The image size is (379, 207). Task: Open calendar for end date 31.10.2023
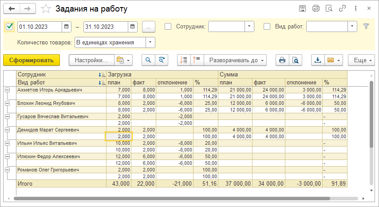(132, 27)
